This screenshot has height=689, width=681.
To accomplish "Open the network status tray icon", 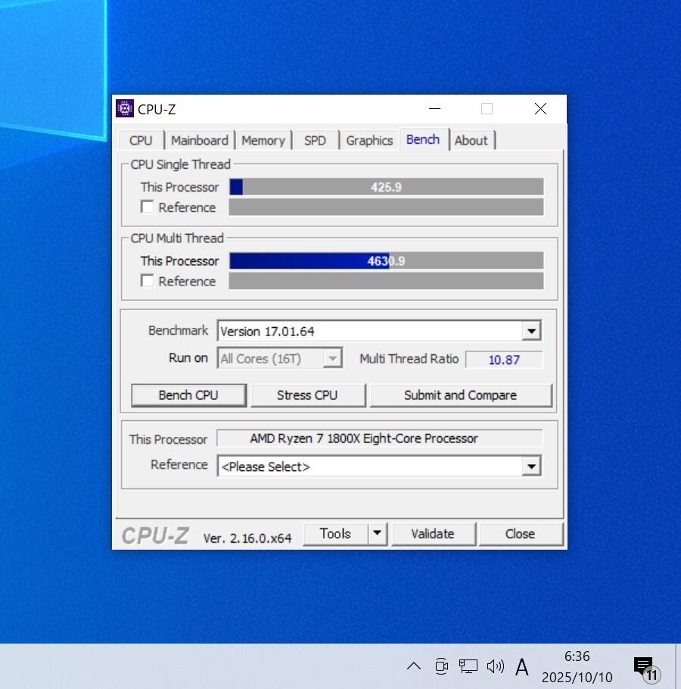I will tap(468, 666).
